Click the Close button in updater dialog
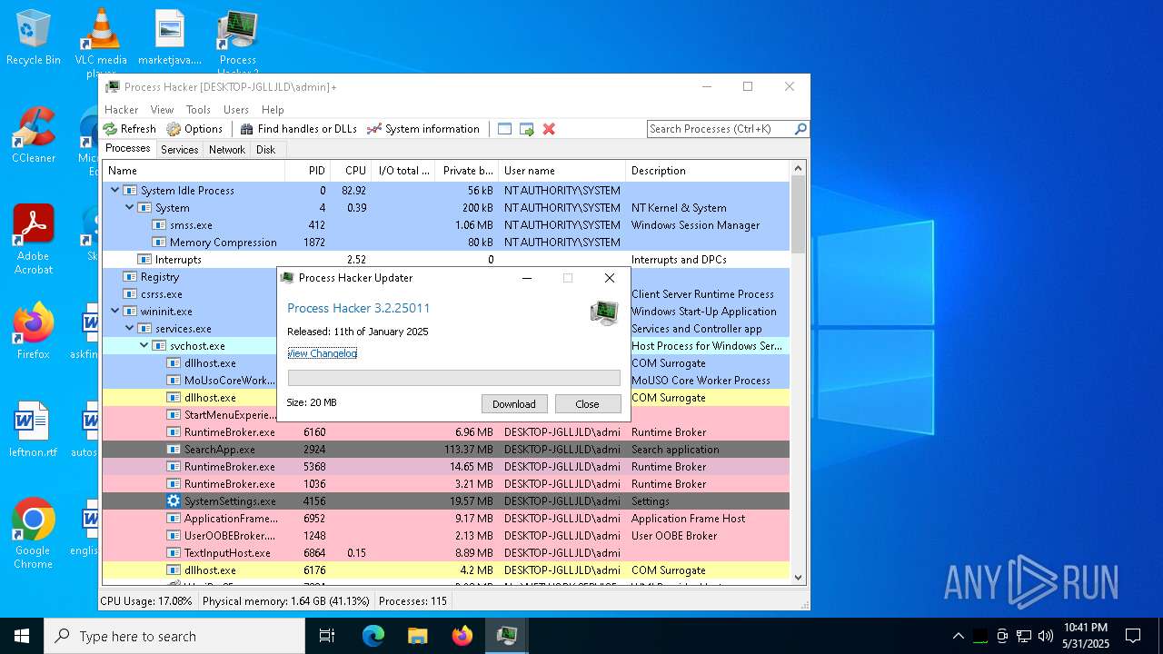This screenshot has height=654, width=1163. click(x=588, y=404)
